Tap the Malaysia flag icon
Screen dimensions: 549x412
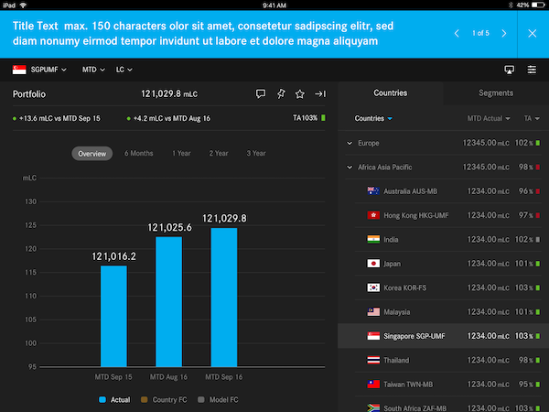point(373,312)
